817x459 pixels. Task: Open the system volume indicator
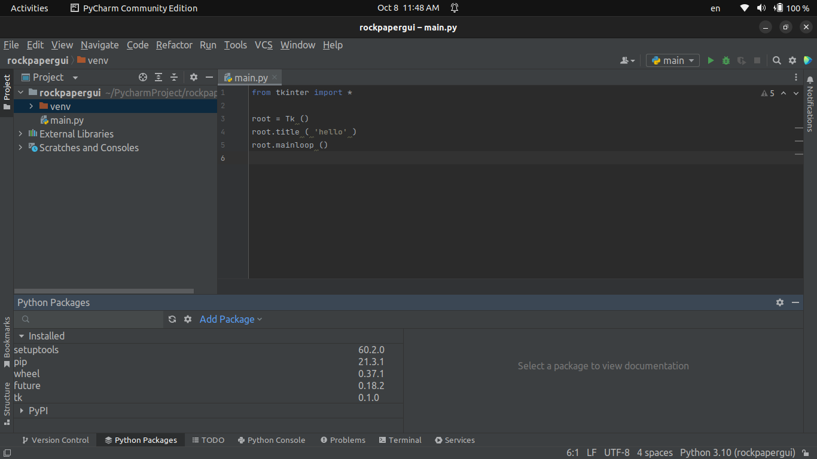pos(761,8)
